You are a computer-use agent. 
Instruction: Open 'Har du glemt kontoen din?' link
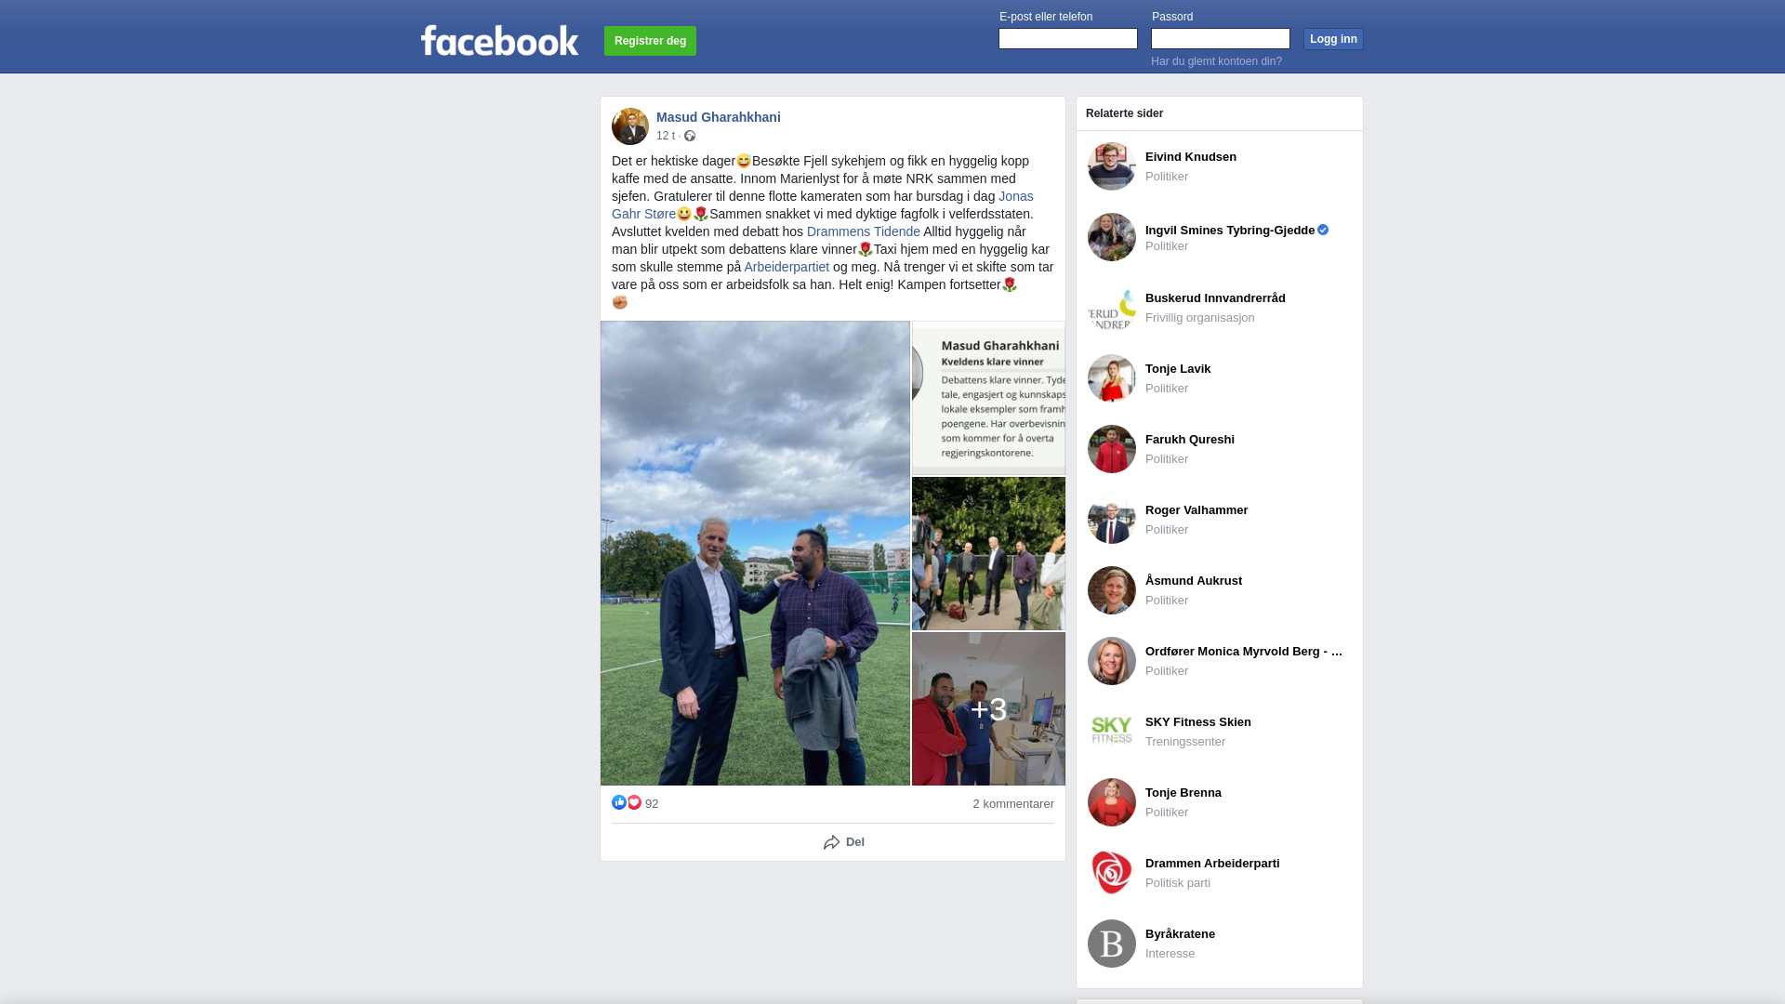pyautogui.click(x=1216, y=61)
